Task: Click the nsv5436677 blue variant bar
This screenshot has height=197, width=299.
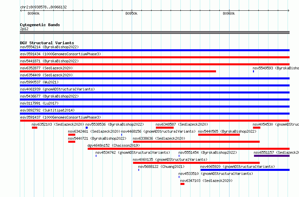Action: (x=155, y=100)
